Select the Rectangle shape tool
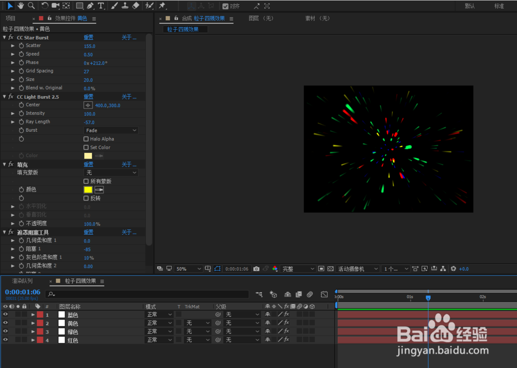Viewport: 517px width, 368px height. click(80, 6)
